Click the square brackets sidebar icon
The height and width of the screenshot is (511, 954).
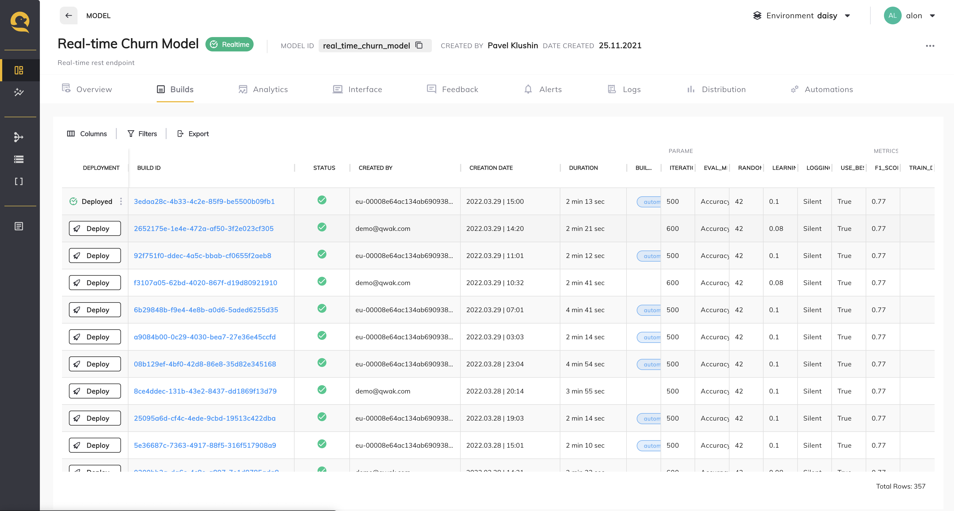coord(19,181)
